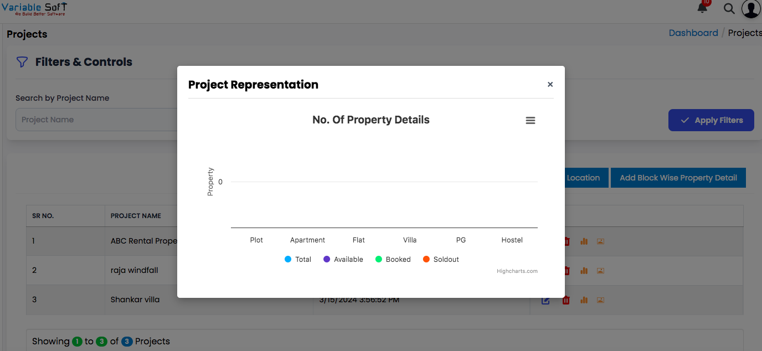The height and width of the screenshot is (351, 762).
Task: Click the funnel icon beside Filters & Controls
Action: tap(22, 62)
